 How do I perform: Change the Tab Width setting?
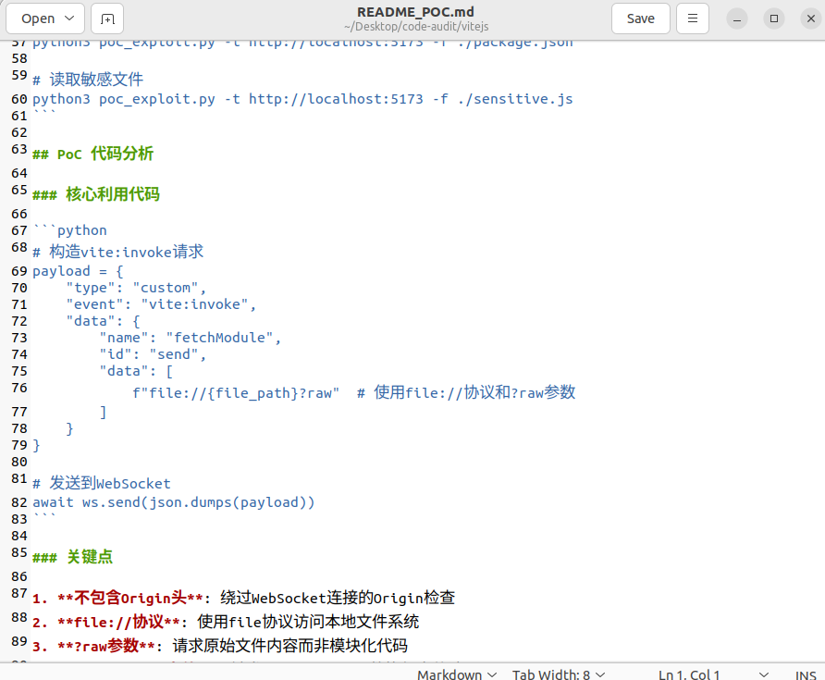click(x=559, y=674)
